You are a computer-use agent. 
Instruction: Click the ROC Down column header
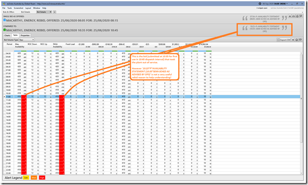(x=32, y=44)
